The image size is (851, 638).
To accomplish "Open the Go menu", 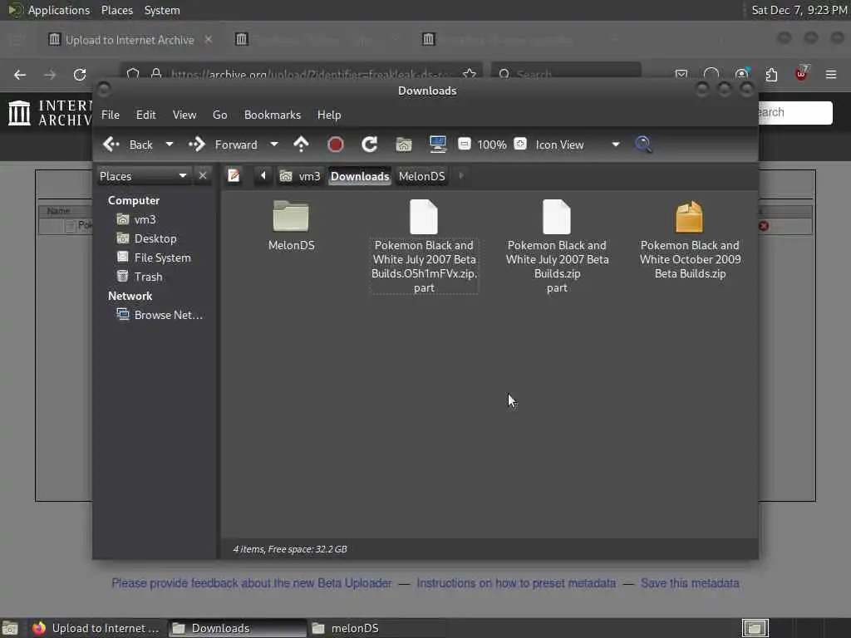I will (x=219, y=115).
